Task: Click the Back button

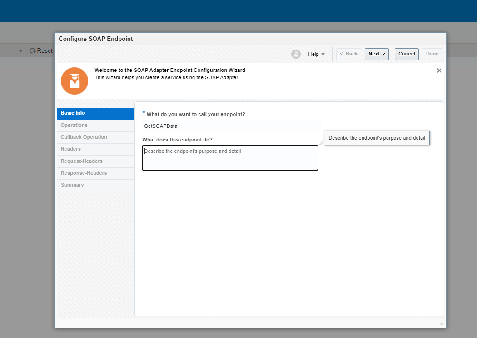Action: point(348,54)
